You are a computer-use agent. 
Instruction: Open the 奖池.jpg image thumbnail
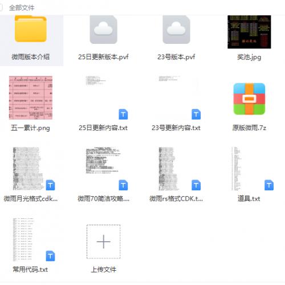(x=249, y=32)
